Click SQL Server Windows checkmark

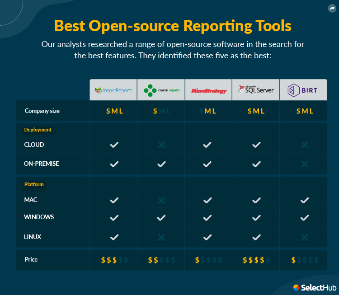pos(256,218)
